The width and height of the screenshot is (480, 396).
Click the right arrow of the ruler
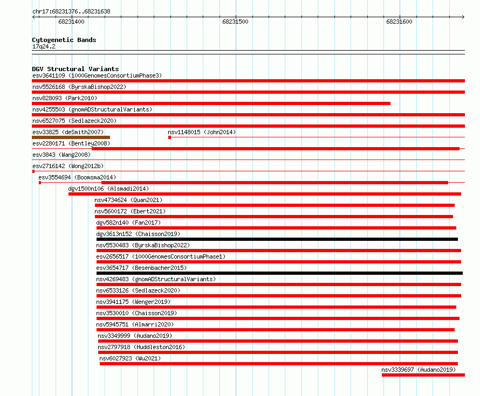pyautogui.click(x=463, y=17)
